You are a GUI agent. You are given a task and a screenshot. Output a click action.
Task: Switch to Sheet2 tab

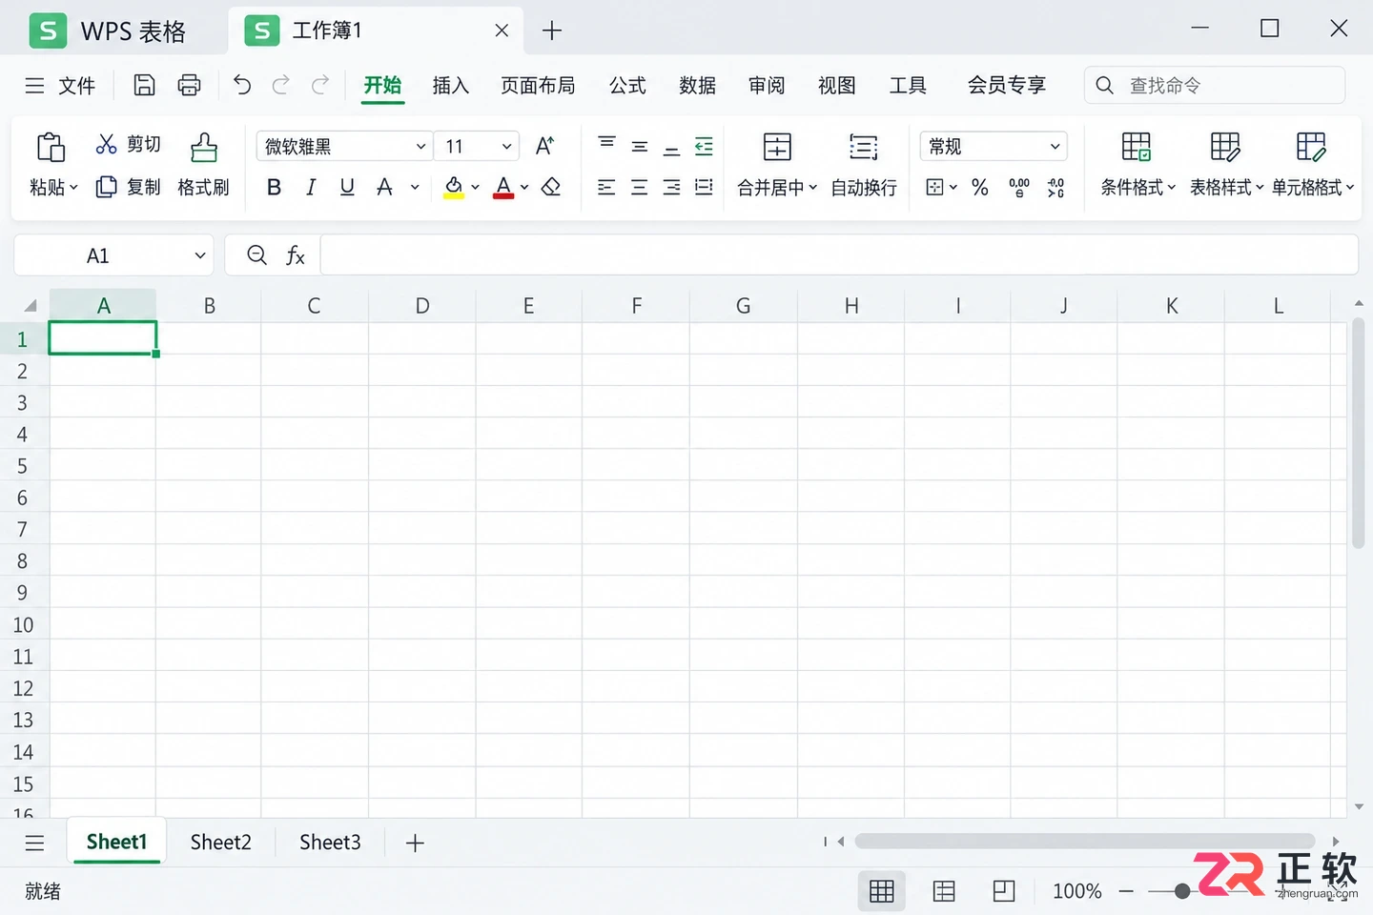point(220,842)
